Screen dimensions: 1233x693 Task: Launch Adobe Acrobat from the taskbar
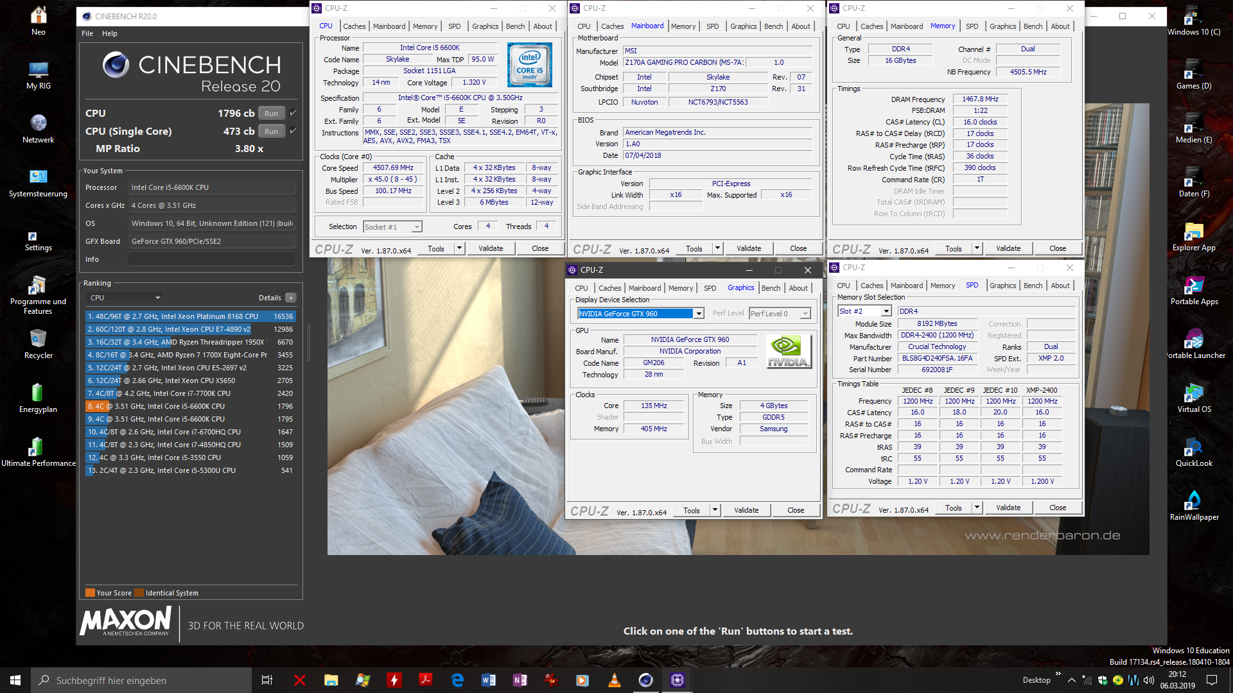pyautogui.click(x=425, y=680)
